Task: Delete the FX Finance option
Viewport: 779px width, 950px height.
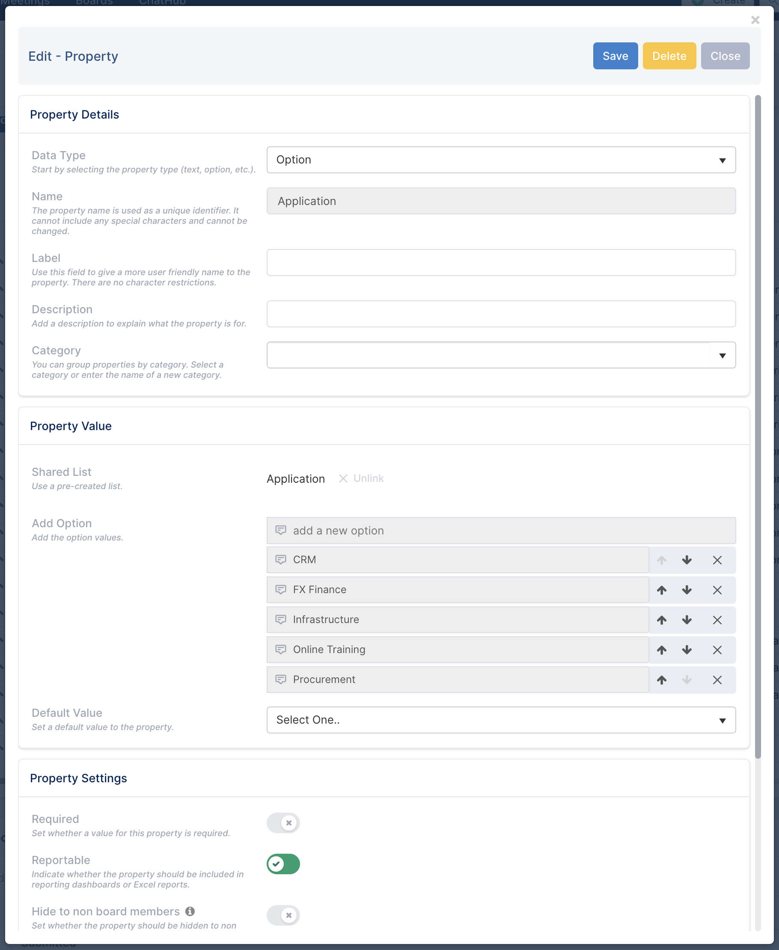Action: tap(717, 590)
